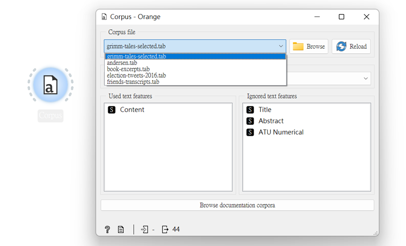This screenshot has height=246, width=406.
Task: Click the corpus file field showing grimm-tales-selected.tab
Action: (x=195, y=46)
